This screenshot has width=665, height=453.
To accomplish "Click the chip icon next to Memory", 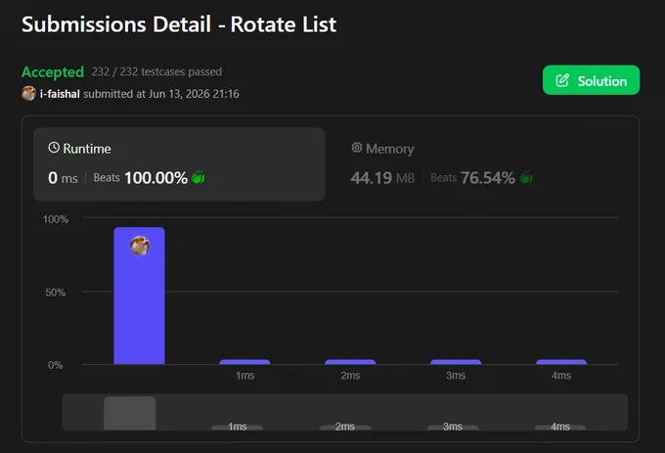I will [x=357, y=148].
